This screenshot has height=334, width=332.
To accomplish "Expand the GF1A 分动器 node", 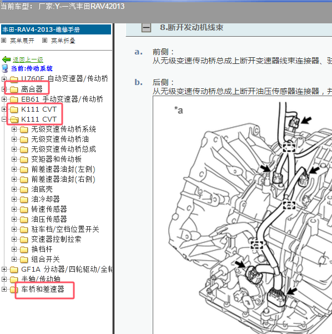I will click(x=4, y=269).
